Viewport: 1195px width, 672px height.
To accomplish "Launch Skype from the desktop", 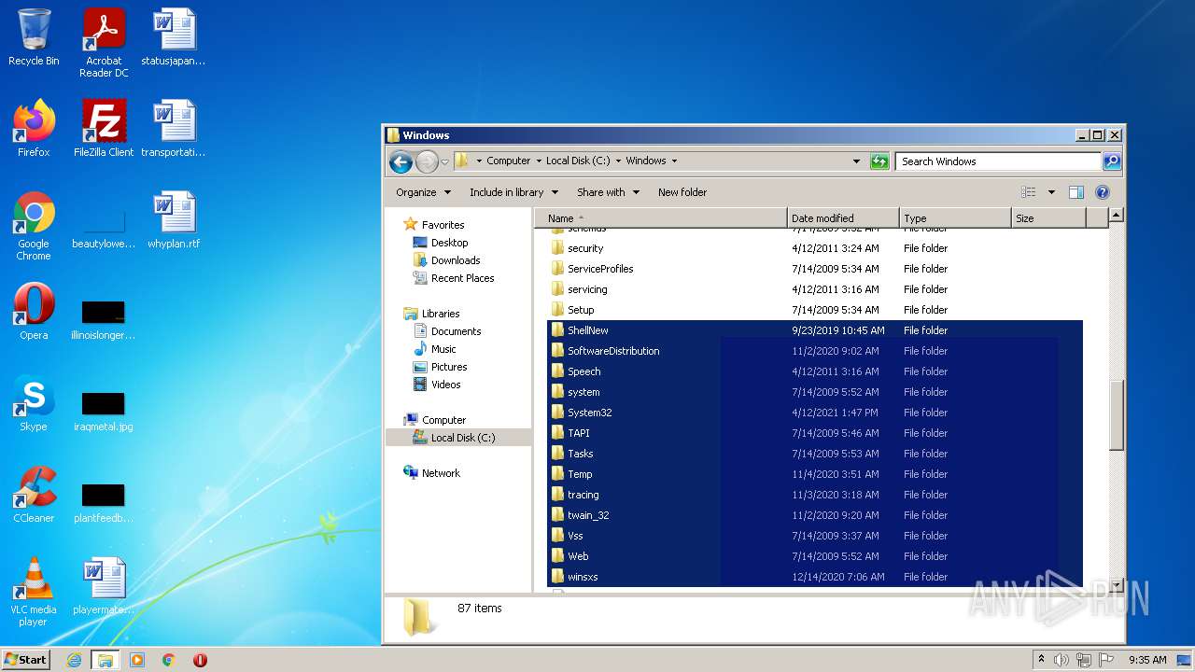I will (34, 403).
